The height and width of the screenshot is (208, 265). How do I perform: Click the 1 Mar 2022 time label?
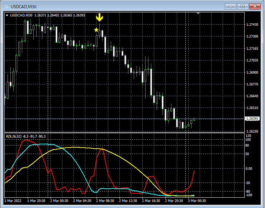coord(13,201)
